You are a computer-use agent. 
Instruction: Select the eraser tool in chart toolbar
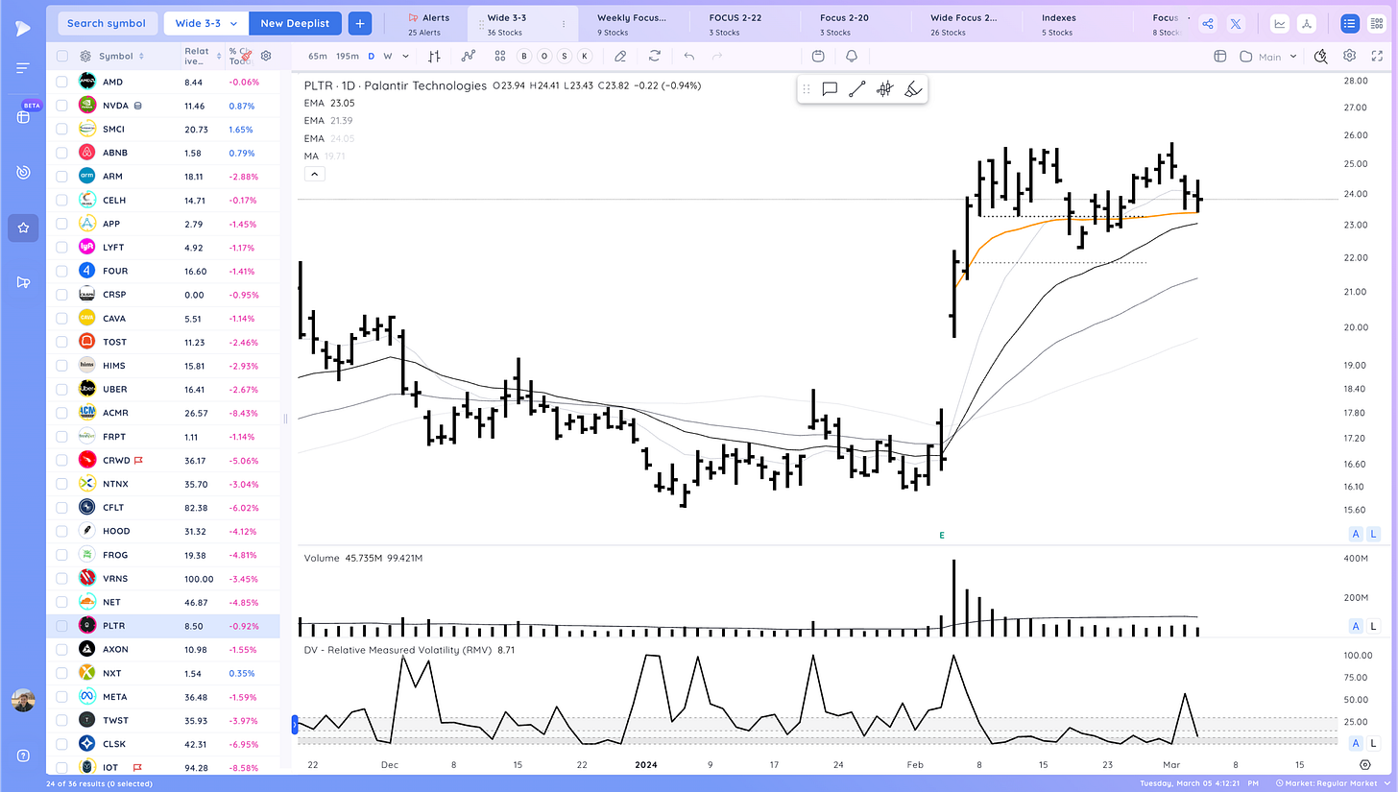coord(621,57)
